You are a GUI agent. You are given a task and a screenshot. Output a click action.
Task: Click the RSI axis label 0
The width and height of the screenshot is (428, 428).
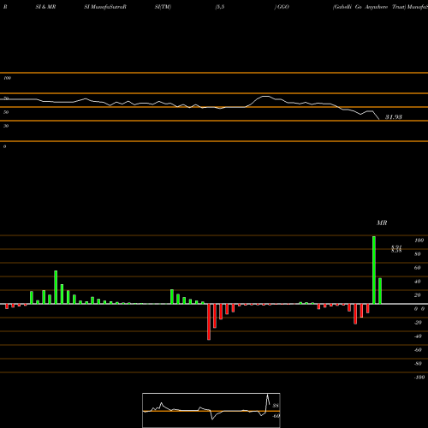click(4, 146)
